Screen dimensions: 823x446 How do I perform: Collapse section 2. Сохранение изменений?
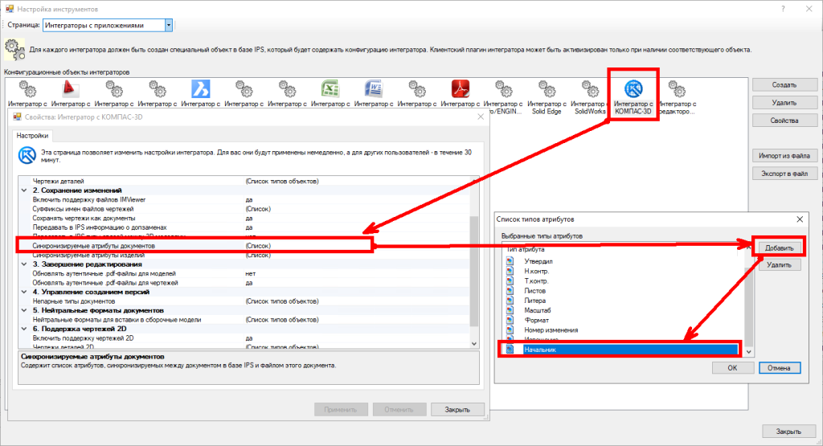coord(23,190)
